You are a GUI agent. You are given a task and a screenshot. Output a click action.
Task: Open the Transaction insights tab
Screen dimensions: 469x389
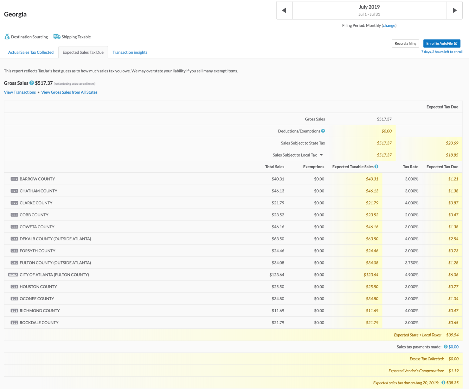point(130,52)
